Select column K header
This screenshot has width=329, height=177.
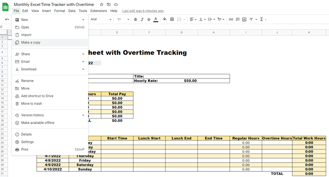309,32
